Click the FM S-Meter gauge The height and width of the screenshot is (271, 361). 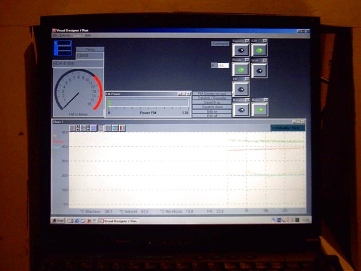coord(78,93)
